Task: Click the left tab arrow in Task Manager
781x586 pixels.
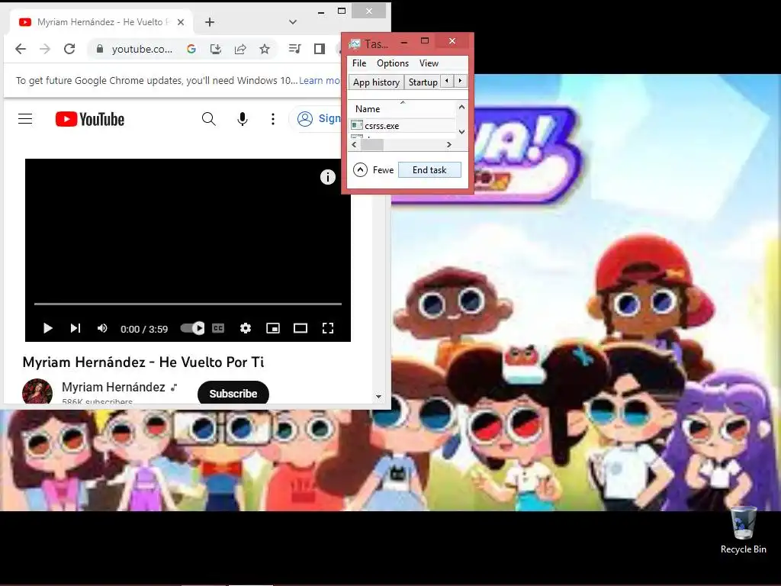Action: [447, 81]
